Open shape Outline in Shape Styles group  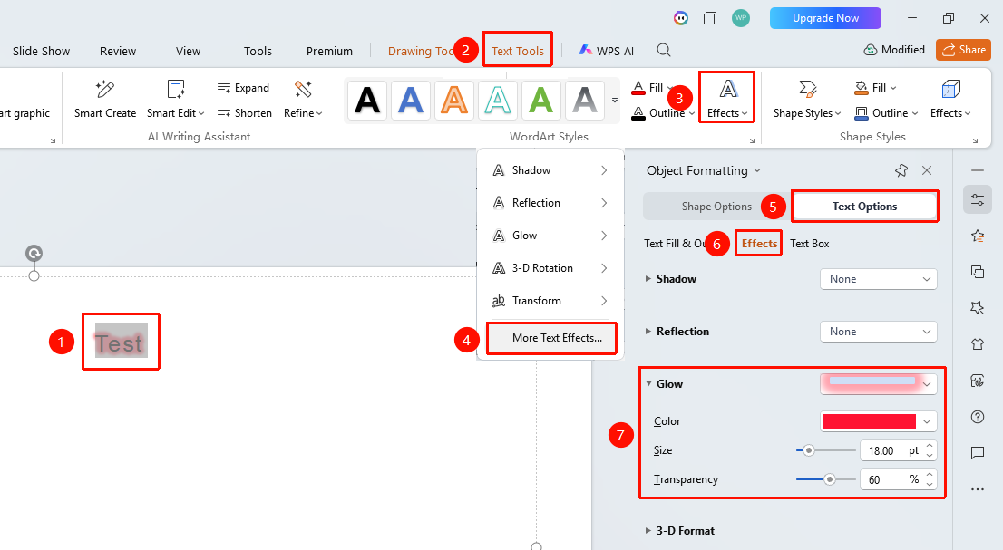click(887, 113)
